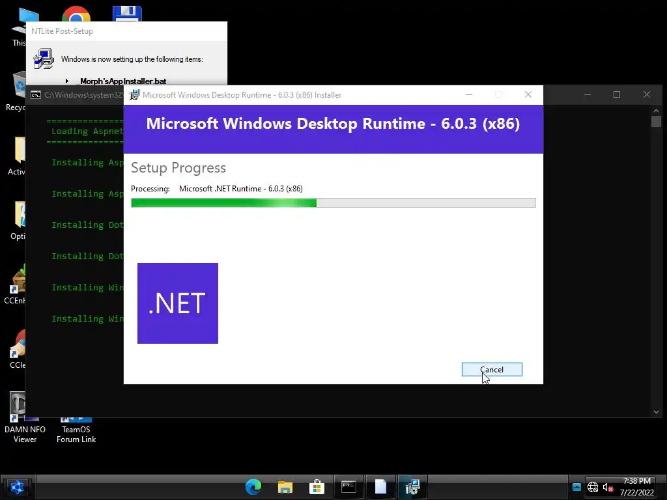The image size is (667, 500).
Task: Click Processing Microsoft .NET Runtime text
Action: click(217, 189)
